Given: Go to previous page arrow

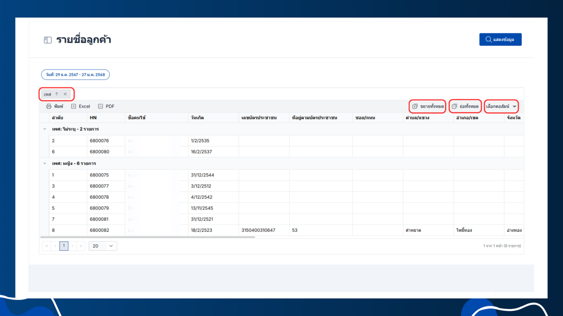Looking at the screenshot, I should [x=55, y=246].
